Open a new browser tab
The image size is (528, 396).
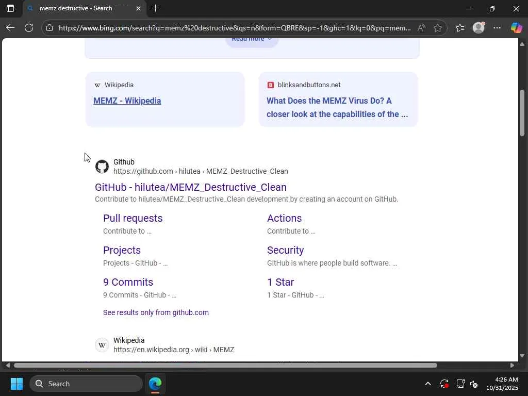[155, 8]
